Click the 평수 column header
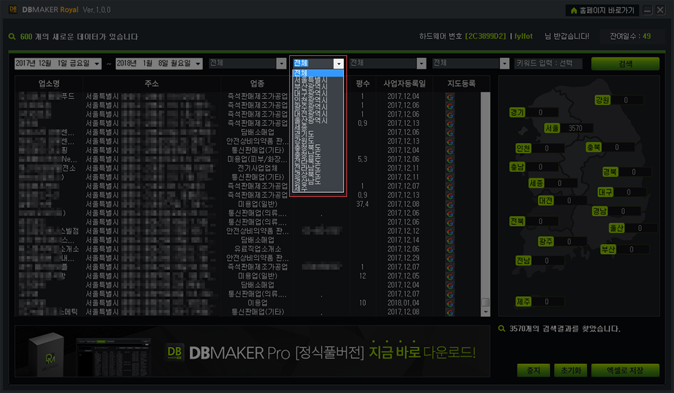 tap(363, 84)
